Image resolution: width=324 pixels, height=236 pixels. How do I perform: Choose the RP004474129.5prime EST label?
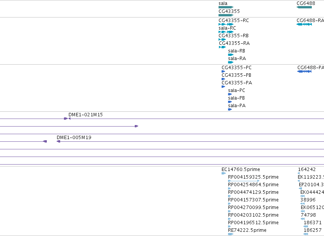click(253, 192)
